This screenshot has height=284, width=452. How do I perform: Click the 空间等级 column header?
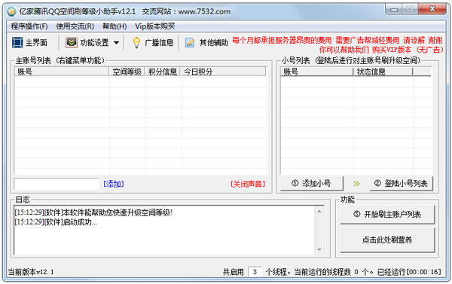(127, 72)
